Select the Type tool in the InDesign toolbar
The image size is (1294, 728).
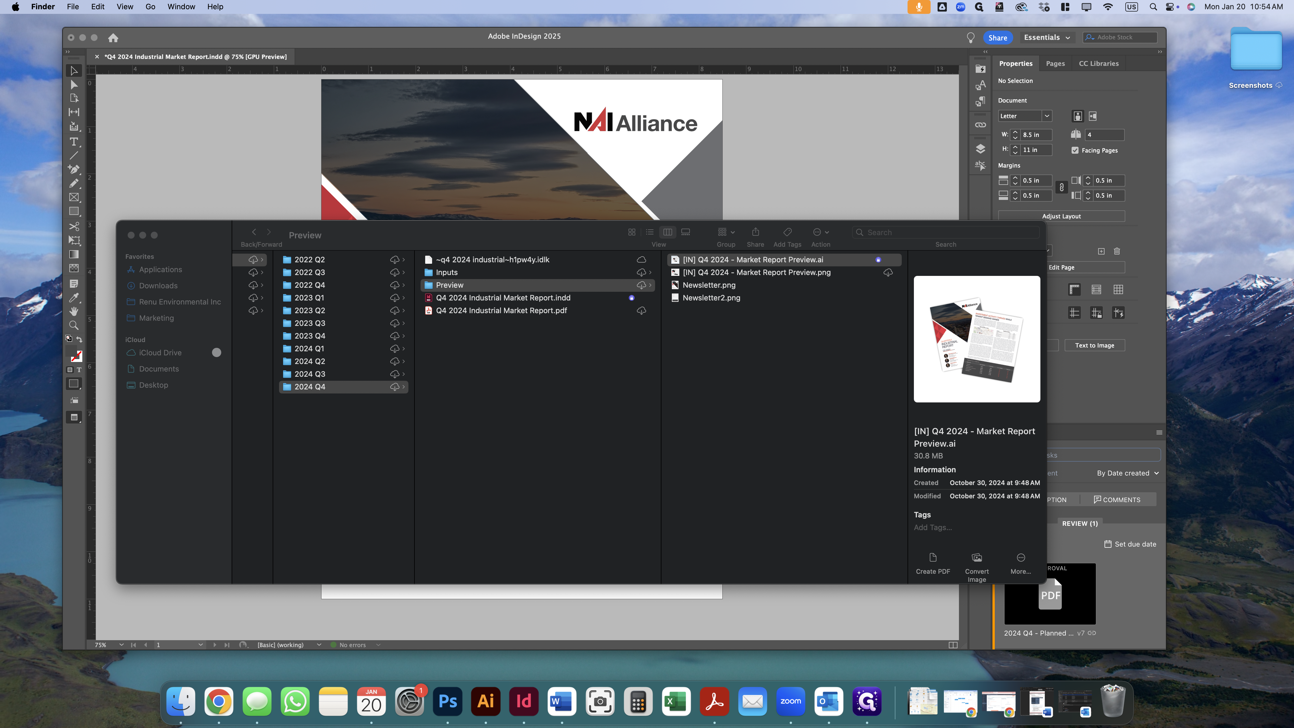point(74,142)
